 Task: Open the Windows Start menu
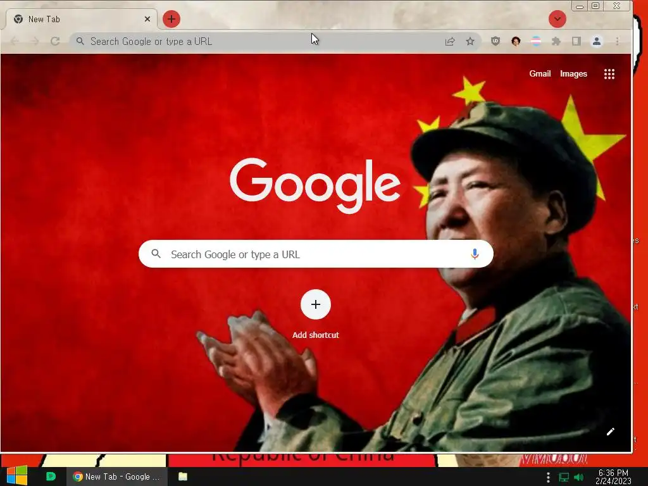[x=17, y=476]
